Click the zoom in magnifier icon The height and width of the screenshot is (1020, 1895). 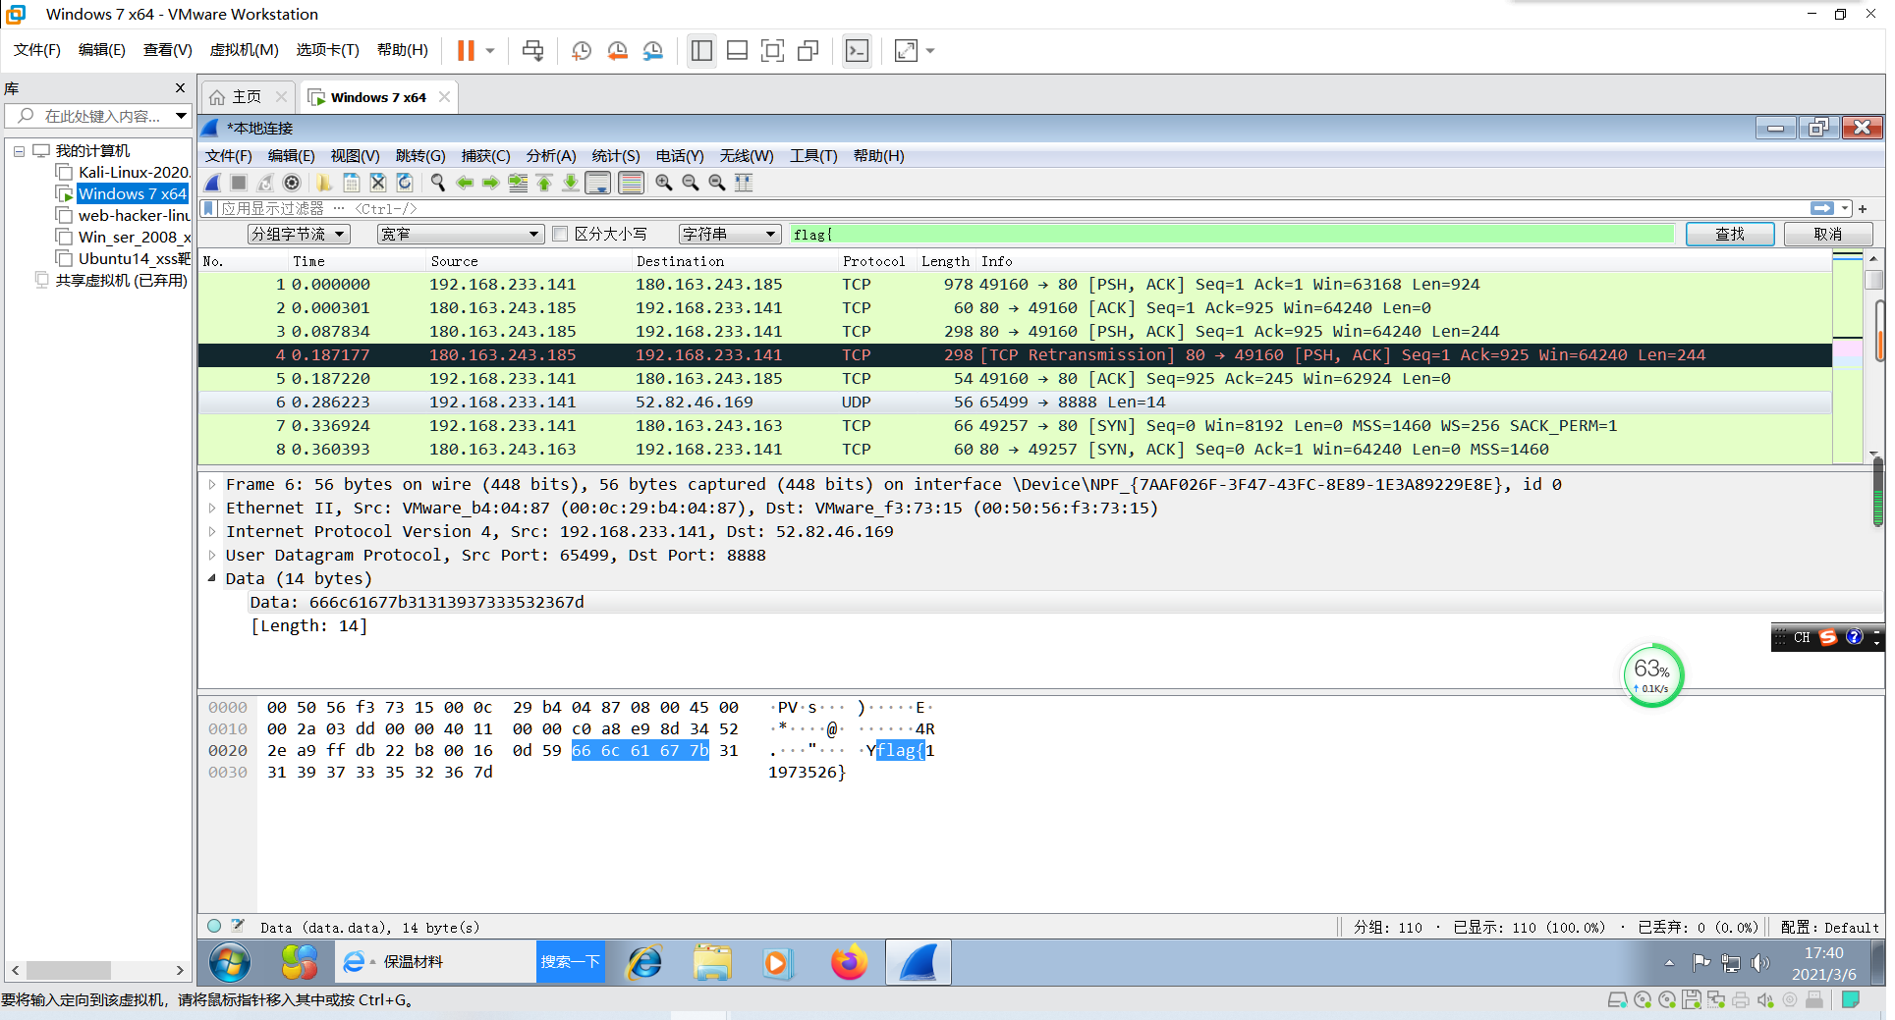pos(664,183)
